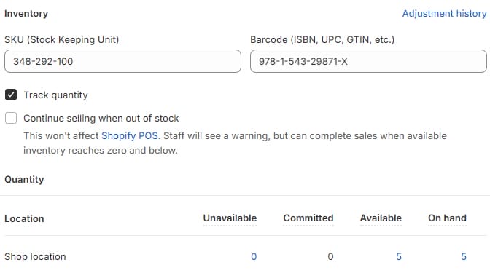Click the Location column header

[x=24, y=218]
